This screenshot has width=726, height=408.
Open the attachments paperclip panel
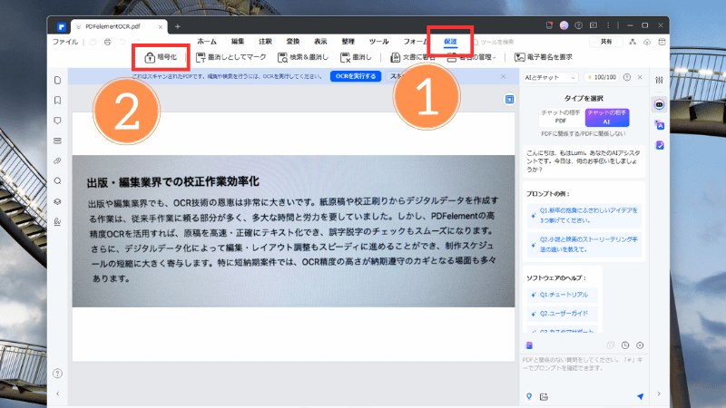pyautogui.click(x=57, y=161)
